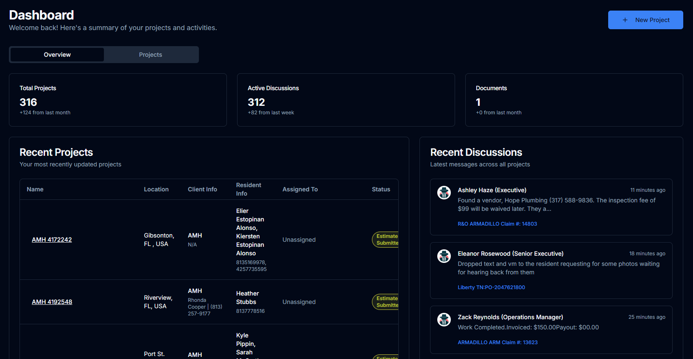Click the Dashboard title
This screenshot has width=693, height=359.
click(x=41, y=15)
